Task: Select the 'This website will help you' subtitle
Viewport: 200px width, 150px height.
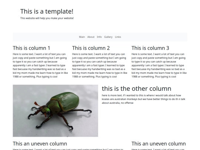Action: pyautogui.click(x=47, y=18)
